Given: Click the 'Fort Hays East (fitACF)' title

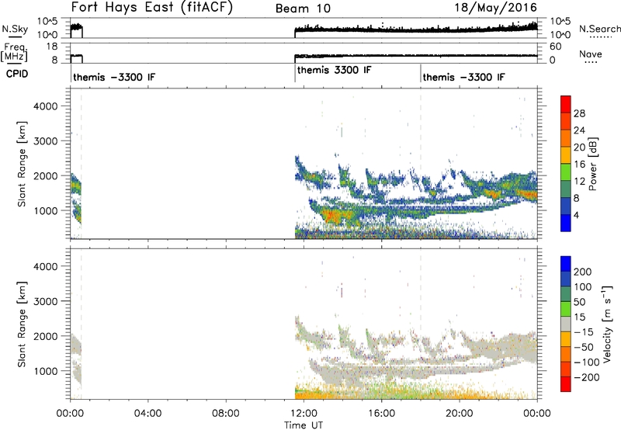Looking at the screenshot, I should pyautogui.click(x=151, y=8).
